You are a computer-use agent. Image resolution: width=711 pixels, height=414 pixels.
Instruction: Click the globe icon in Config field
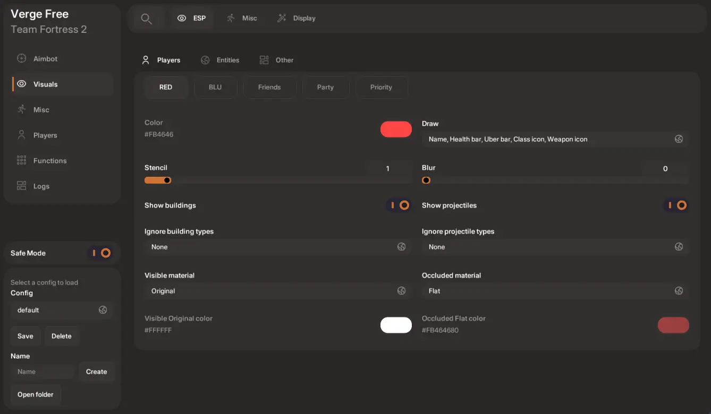[103, 310]
